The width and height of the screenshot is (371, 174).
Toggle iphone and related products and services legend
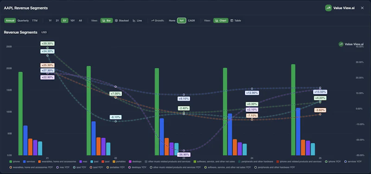pos(299,162)
